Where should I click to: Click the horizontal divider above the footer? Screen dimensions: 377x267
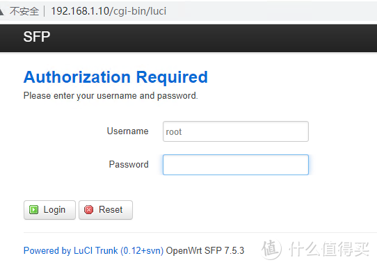click(x=200, y=232)
